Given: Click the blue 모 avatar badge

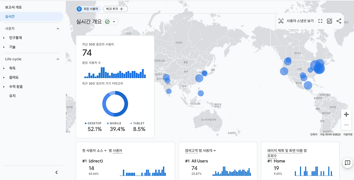Looking at the screenshot, I should click(79, 9).
